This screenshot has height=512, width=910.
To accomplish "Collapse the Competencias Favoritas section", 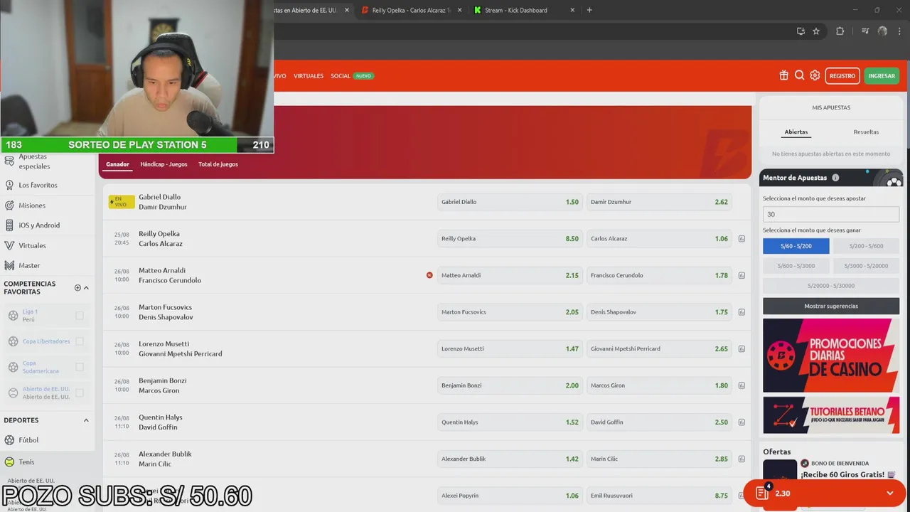I will pyautogui.click(x=87, y=288).
